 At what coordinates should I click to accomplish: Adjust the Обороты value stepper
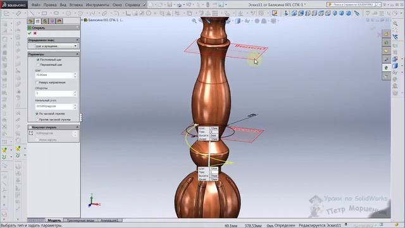pyautogui.click(x=75, y=93)
